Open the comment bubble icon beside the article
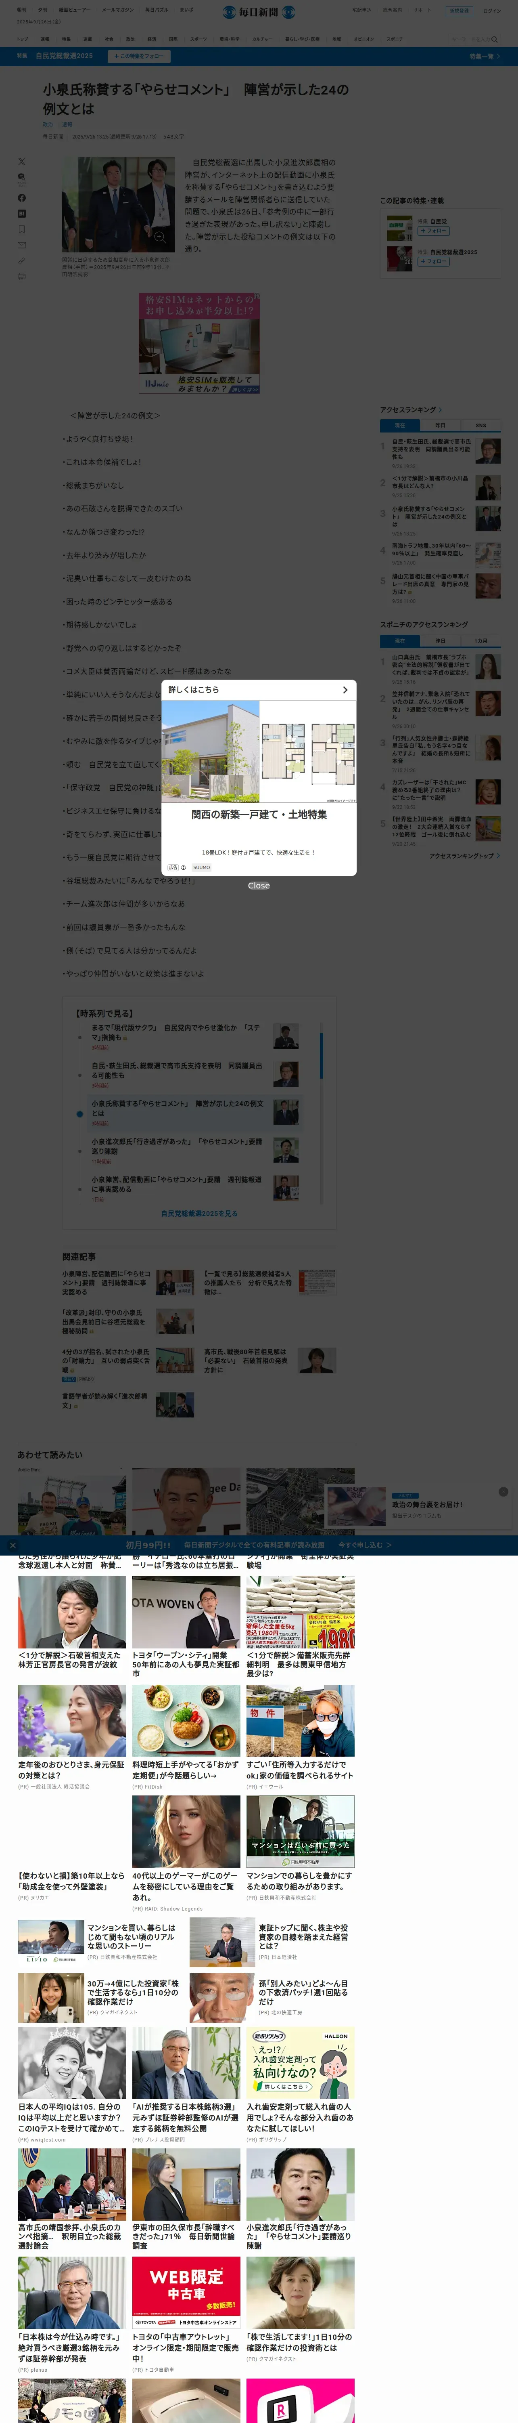518x2423 pixels. (22, 177)
